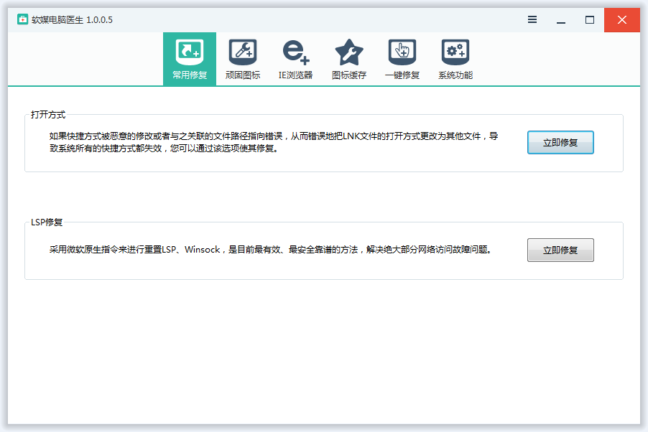Click 立即修复 in the LSP修复 section

click(x=560, y=250)
